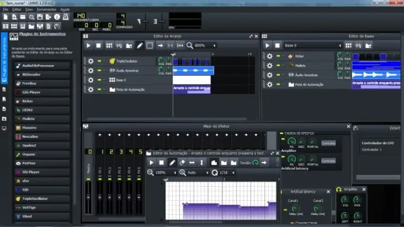Open TripleOscillator track settings gear
This screenshot has height=227, width=404.
point(91,61)
